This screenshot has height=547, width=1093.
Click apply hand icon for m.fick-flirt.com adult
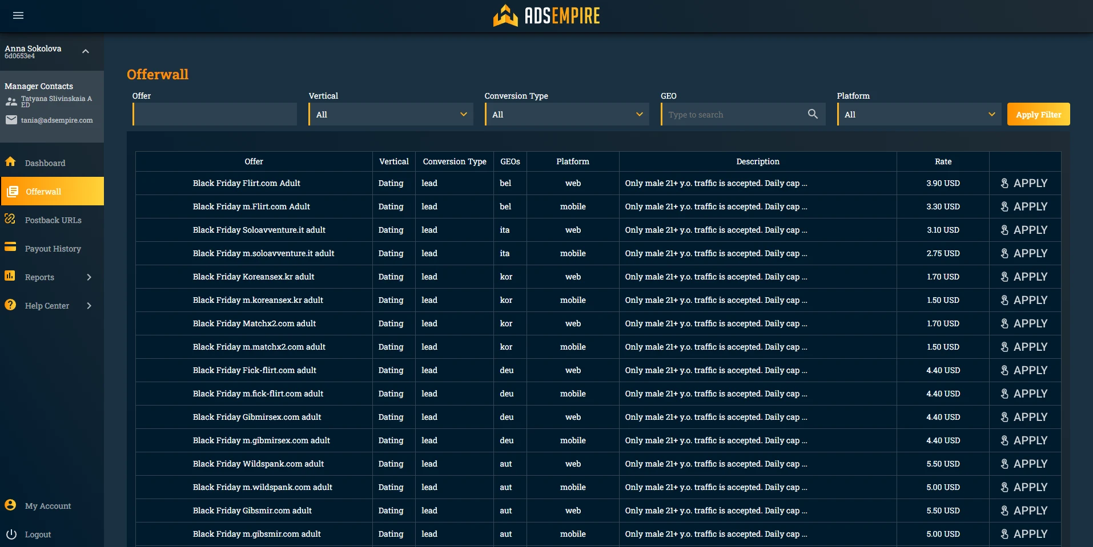1004,394
